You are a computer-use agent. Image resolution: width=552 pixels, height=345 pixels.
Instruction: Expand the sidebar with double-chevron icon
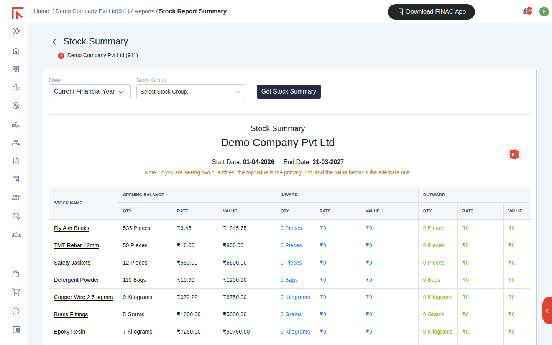(16, 31)
